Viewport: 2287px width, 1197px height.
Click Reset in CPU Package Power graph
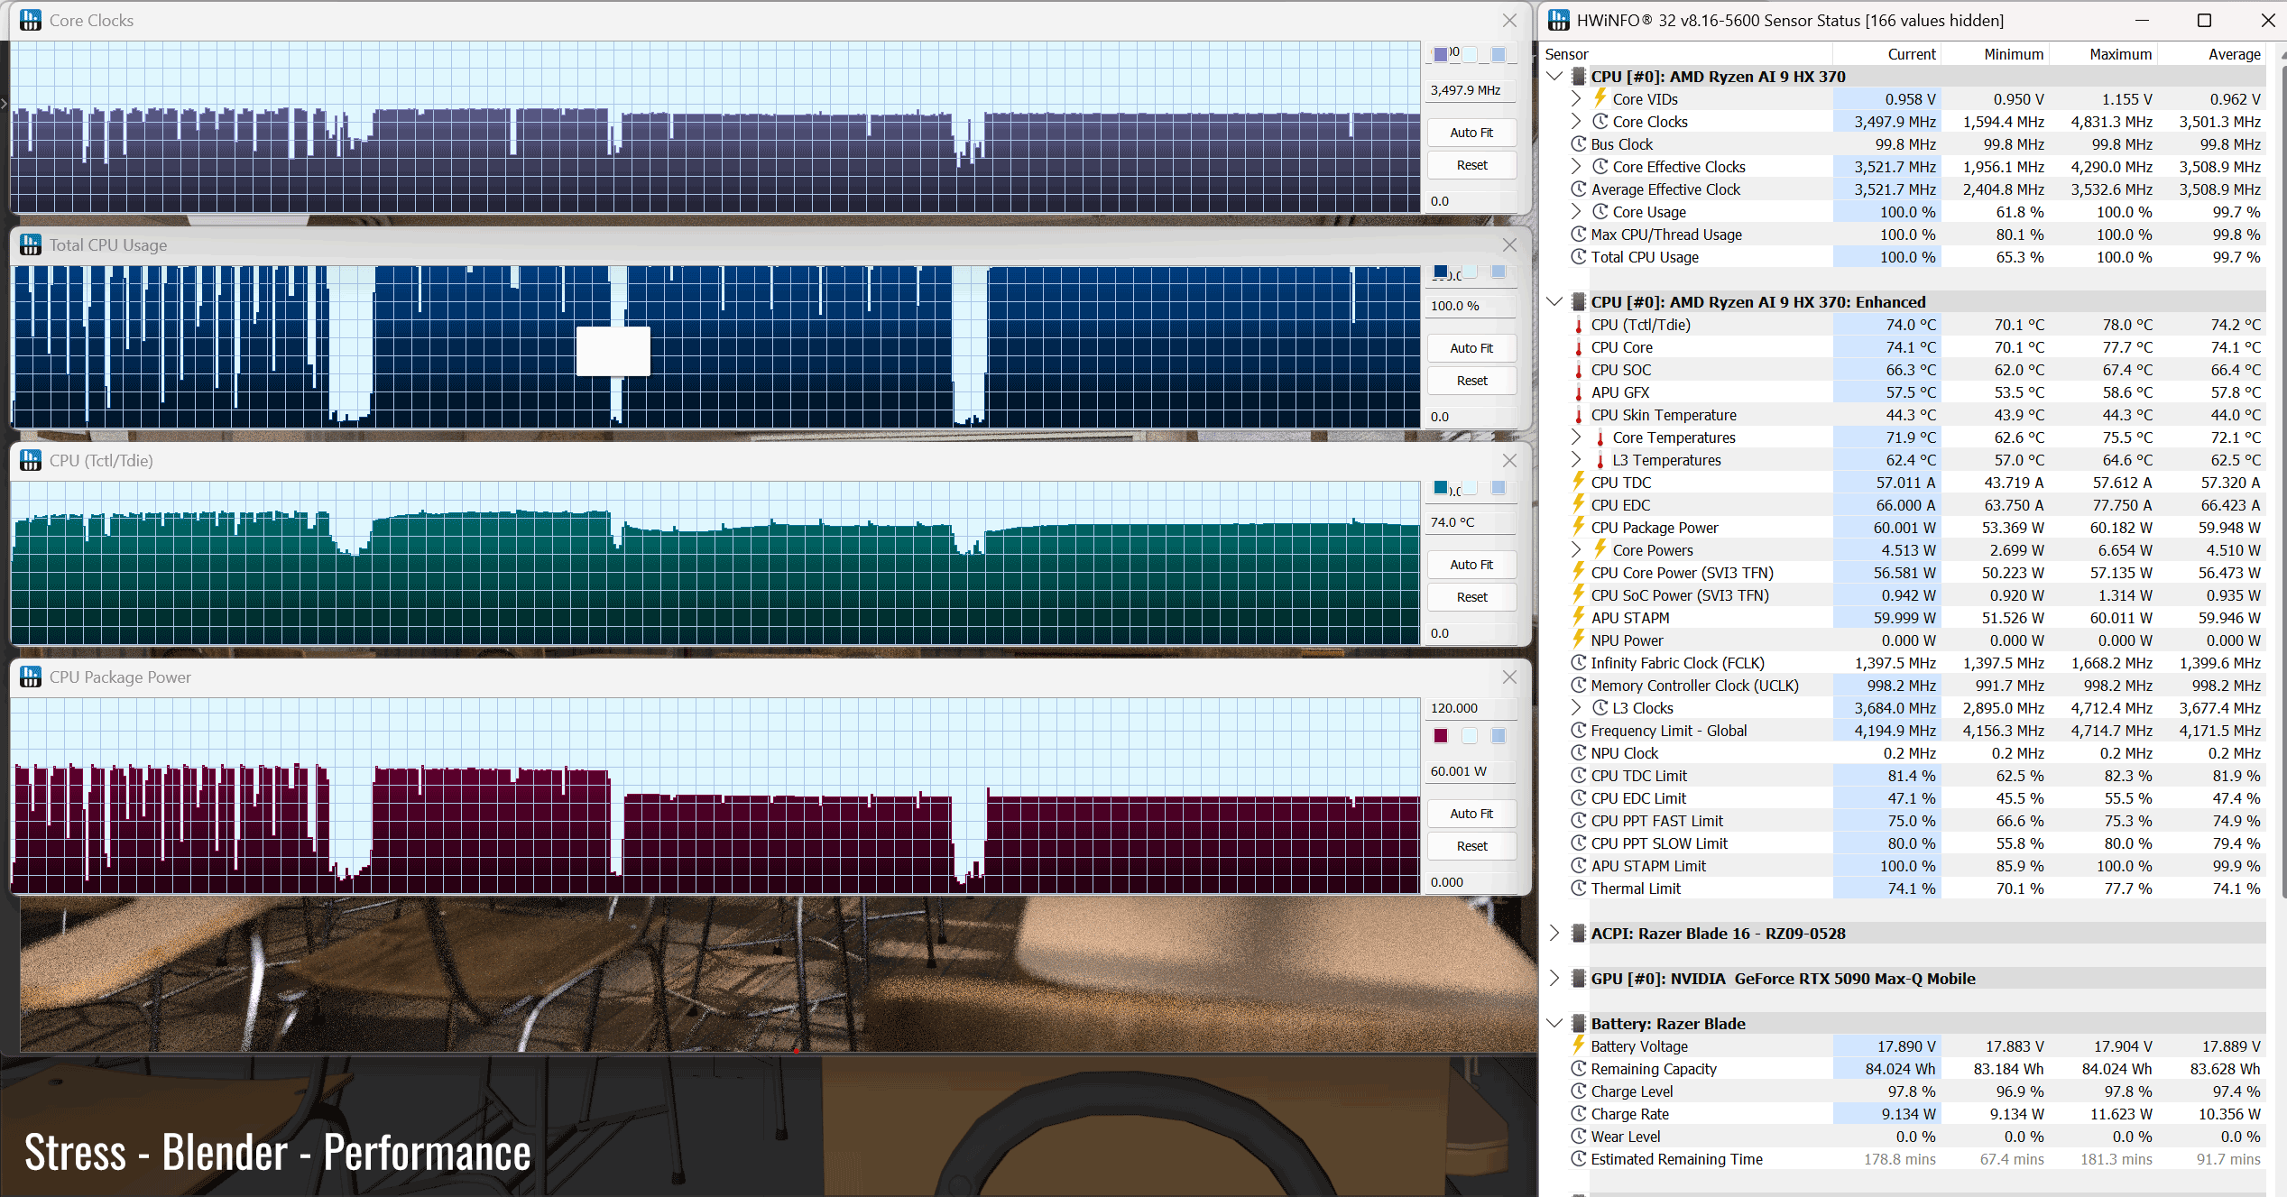click(1471, 846)
